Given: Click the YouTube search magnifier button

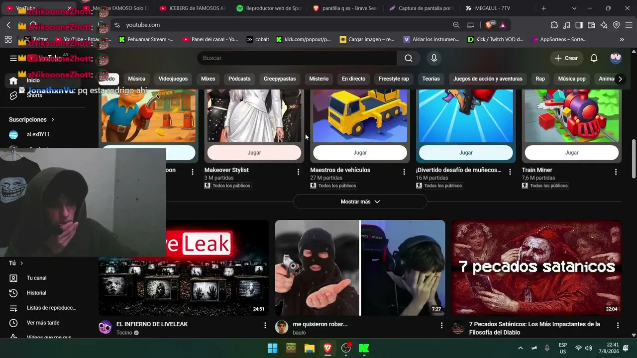Looking at the screenshot, I should (409, 58).
